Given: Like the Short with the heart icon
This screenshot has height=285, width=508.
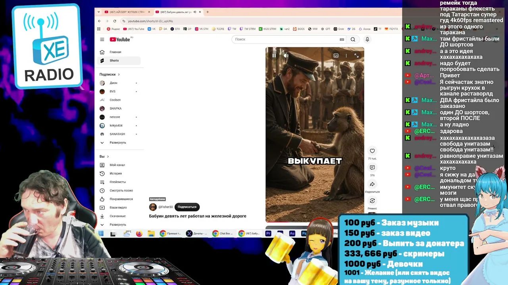Looking at the screenshot, I should (x=372, y=151).
